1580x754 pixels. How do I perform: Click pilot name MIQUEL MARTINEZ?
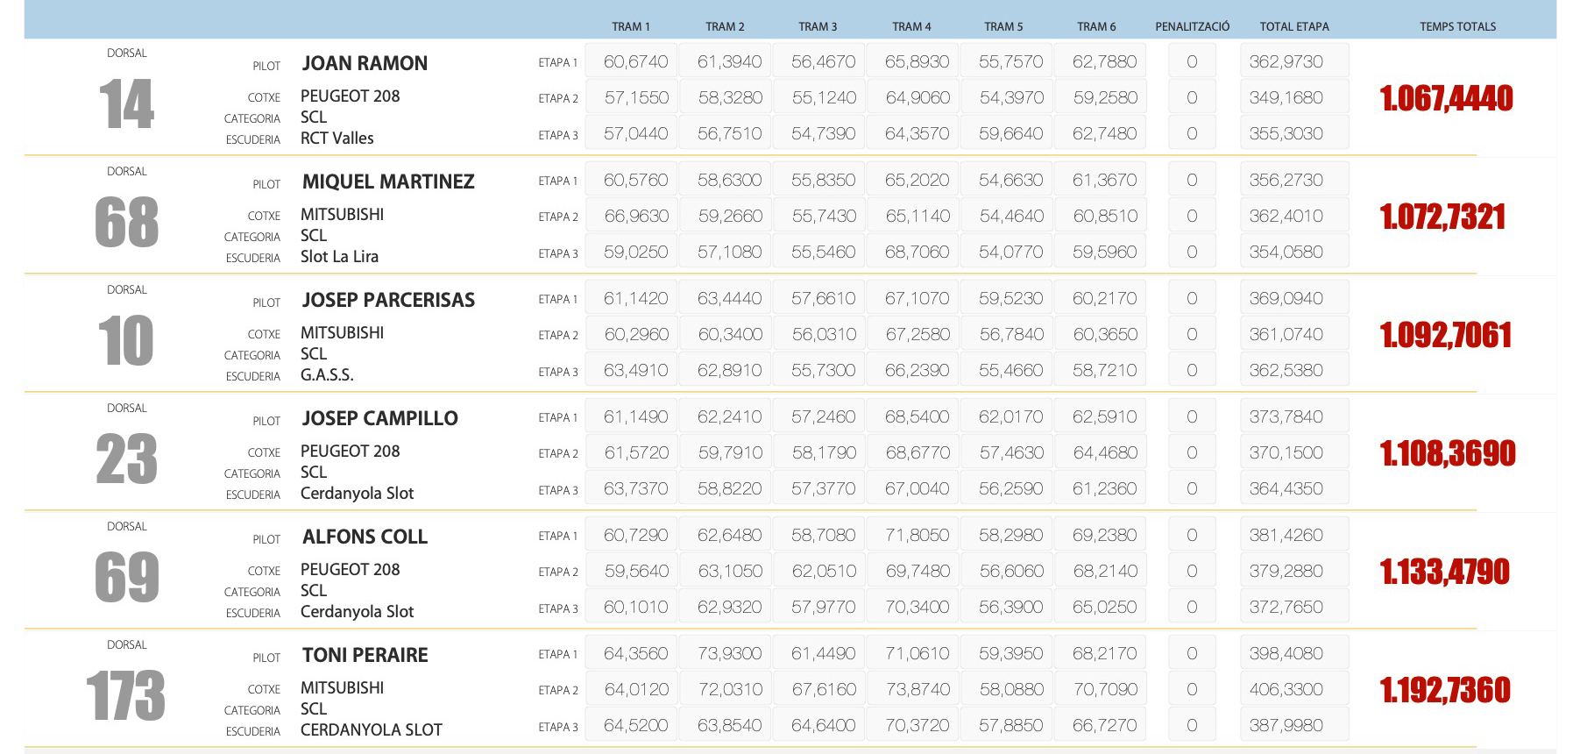387,181
